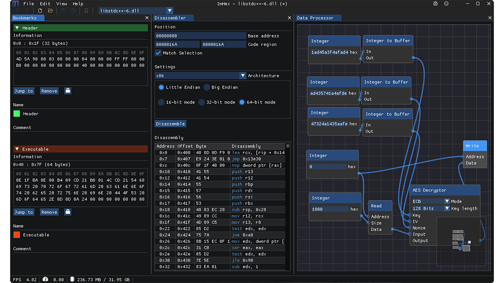The width and height of the screenshot is (504, 283).
Task: Click Jump to under Executable bookmark
Action: tap(24, 212)
